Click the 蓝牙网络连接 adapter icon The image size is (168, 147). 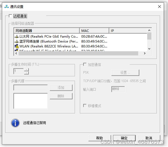pos(16,41)
